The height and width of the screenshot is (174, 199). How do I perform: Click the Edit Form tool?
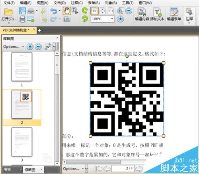pos(174,14)
